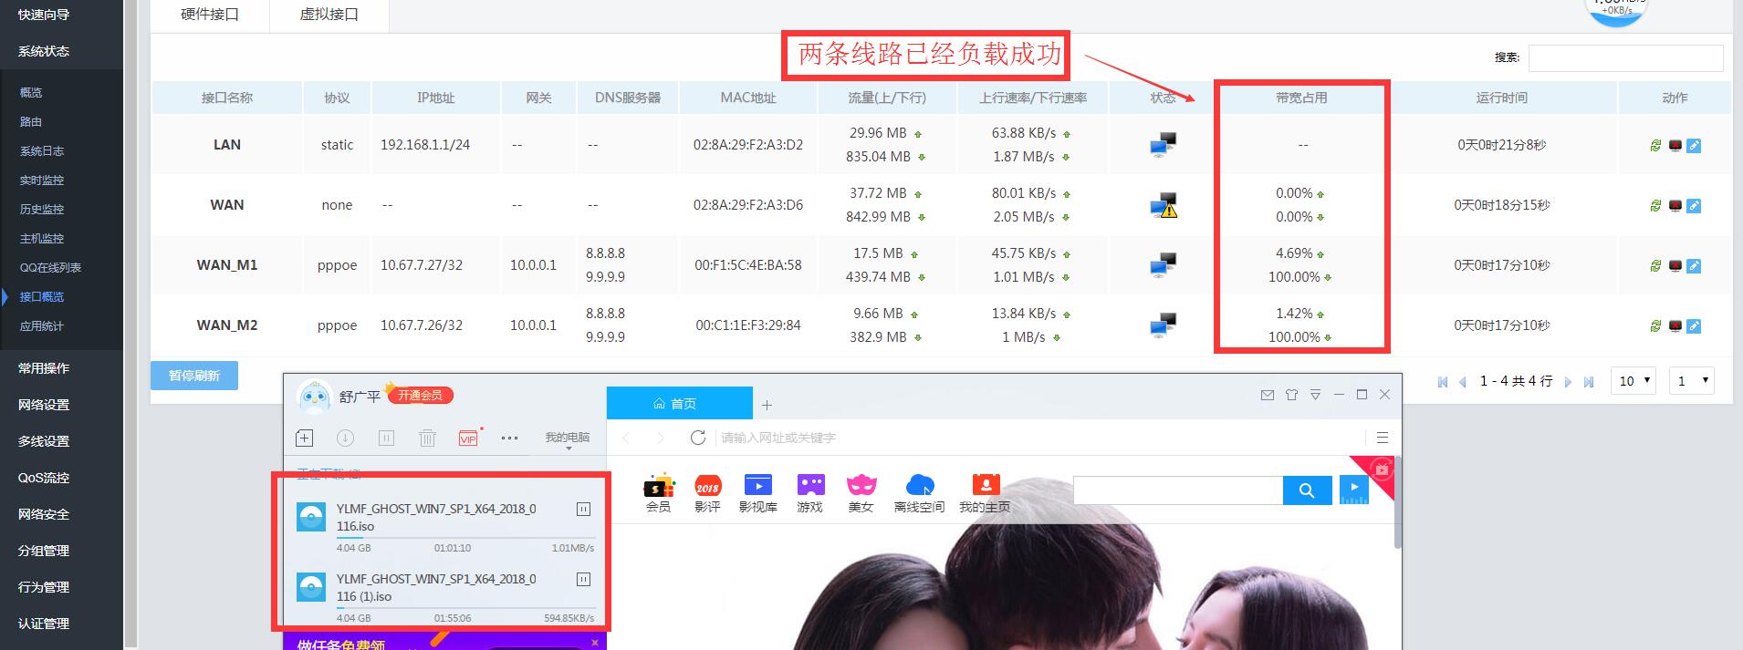Pause the 116 (1).iso download
The image size is (1743, 650).
(584, 579)
